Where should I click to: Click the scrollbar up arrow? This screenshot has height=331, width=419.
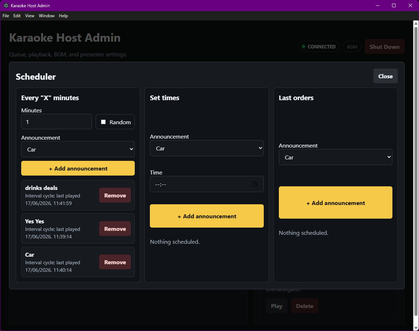pyautogui.click(x=416, y=23)
